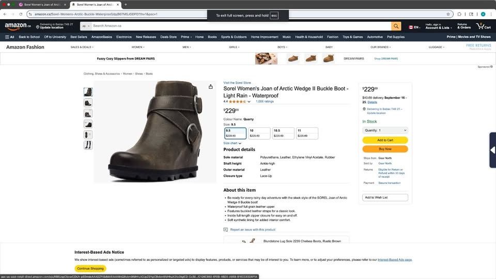
Task: Click the delivery Details link
Action: 372,102
